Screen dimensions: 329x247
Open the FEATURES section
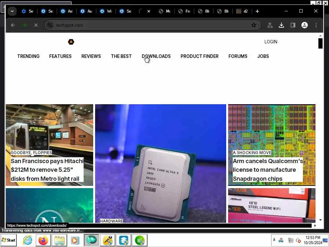(x=60, y=56)
